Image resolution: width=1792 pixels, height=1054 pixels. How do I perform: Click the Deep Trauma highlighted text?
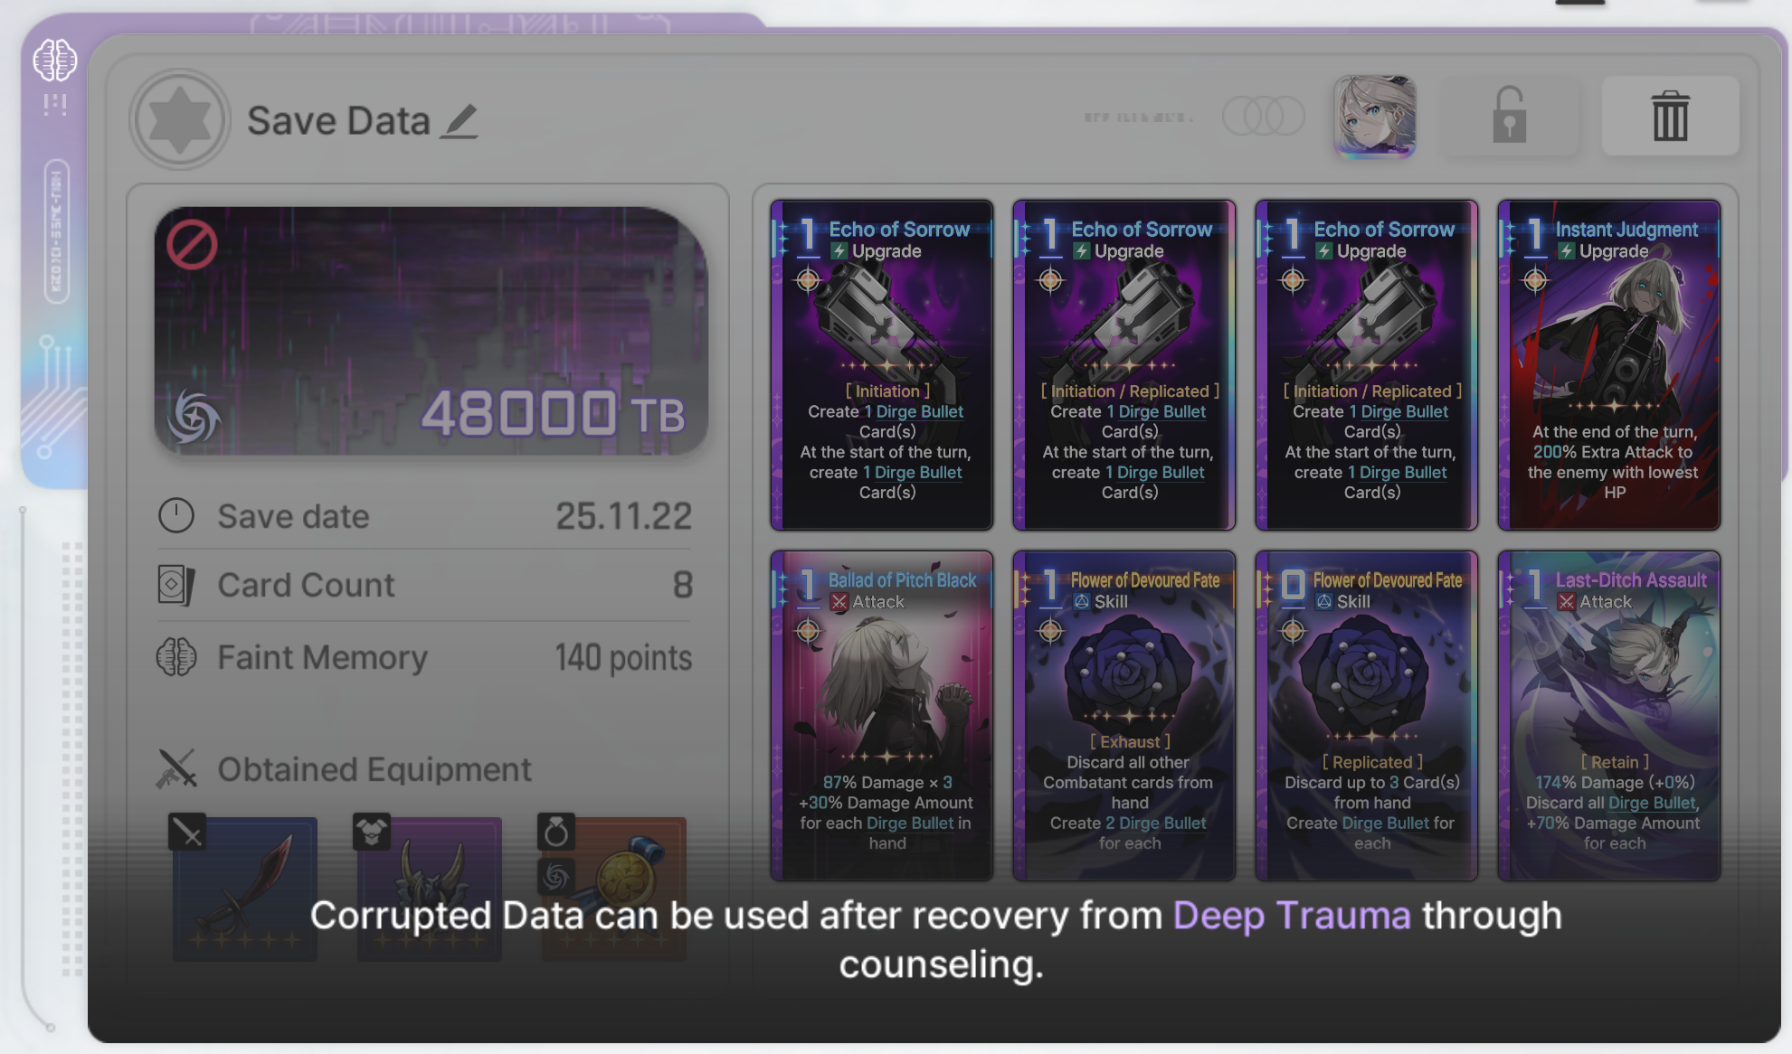click(1292, 916)
